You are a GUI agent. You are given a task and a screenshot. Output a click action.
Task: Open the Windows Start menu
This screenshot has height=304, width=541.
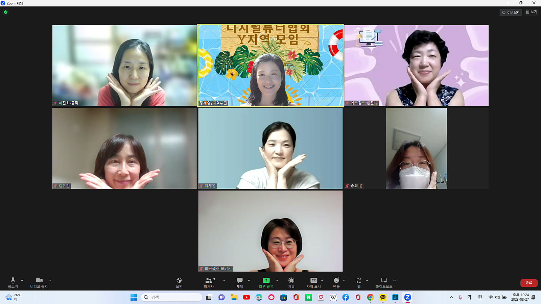pos(134,297)
